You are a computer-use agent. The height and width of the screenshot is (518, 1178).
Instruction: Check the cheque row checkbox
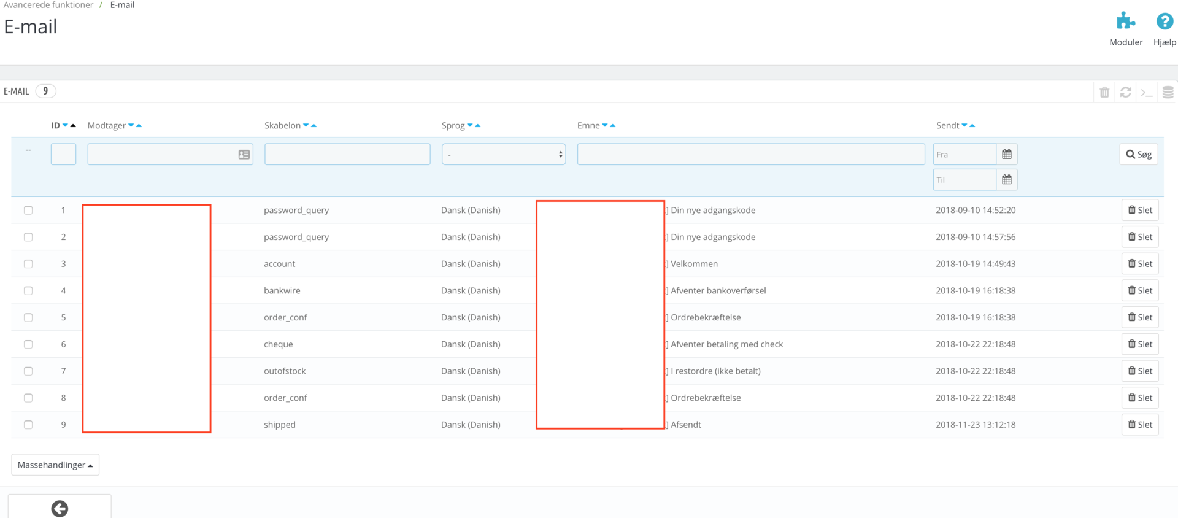pyautogui.click(x=28, y=344)
